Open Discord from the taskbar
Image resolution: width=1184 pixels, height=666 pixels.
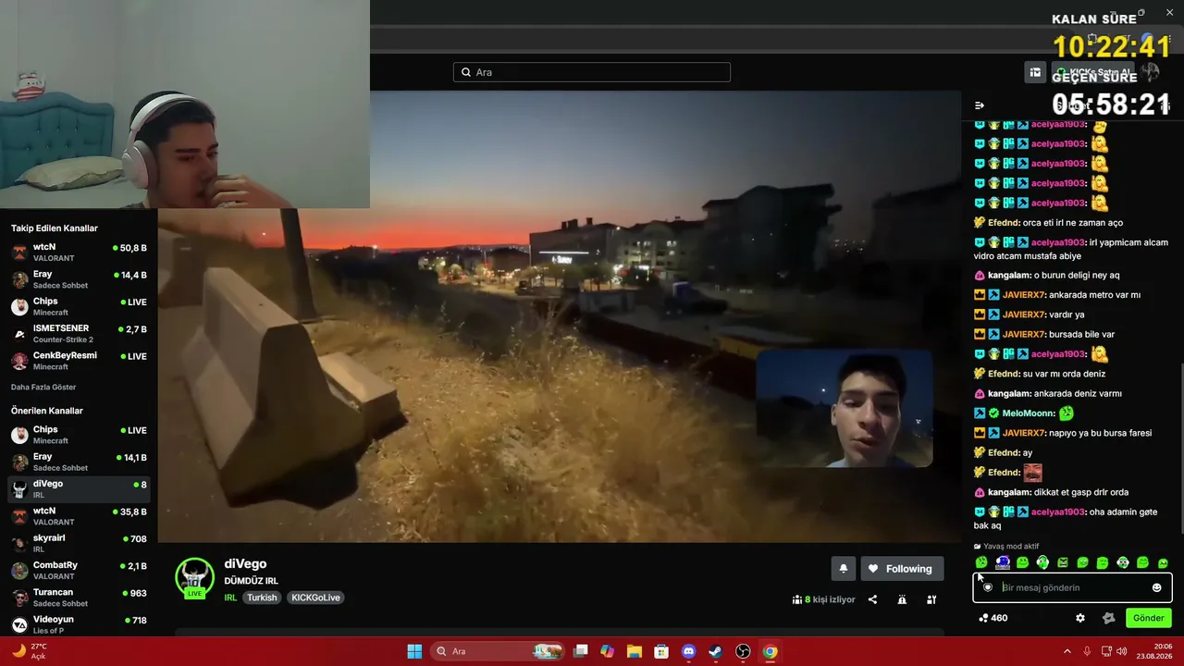[x=688, y=651]
